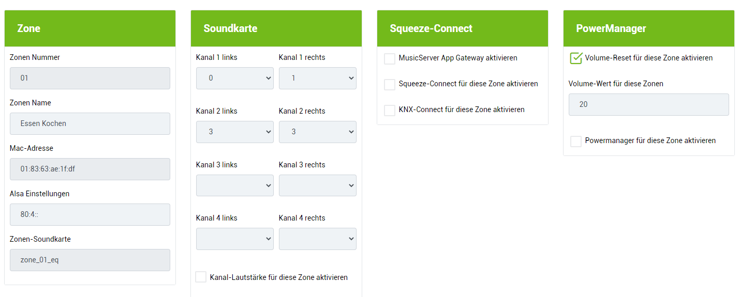Open the Kanal 1 links dropdown
Image resolution: width=740 pixels, height=297 pixels.
[x=234, y=78]
